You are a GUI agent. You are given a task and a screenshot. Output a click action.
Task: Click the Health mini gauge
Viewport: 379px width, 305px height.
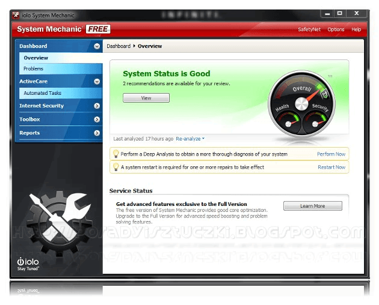point(288,122)
